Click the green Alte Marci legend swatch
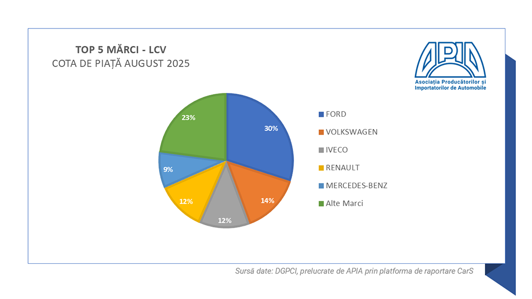This screenshot has height=299, width=532. (x=321, y=203)
